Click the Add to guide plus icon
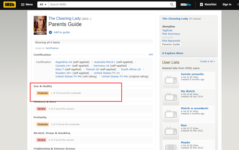 point(50,32)
